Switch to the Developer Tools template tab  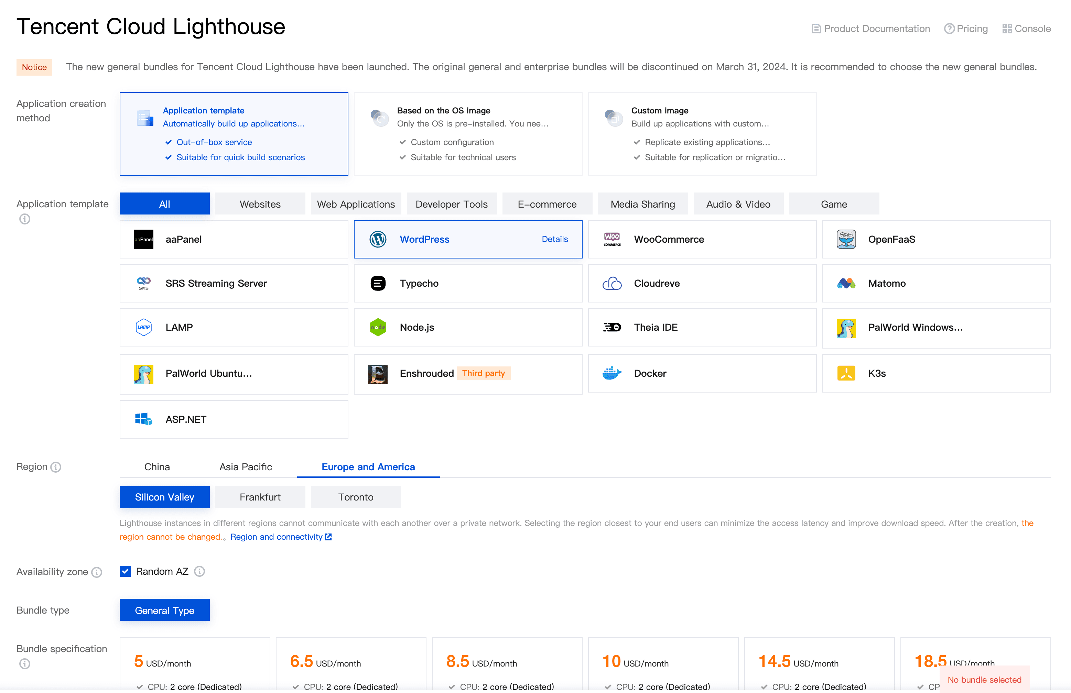click(452, 204)
